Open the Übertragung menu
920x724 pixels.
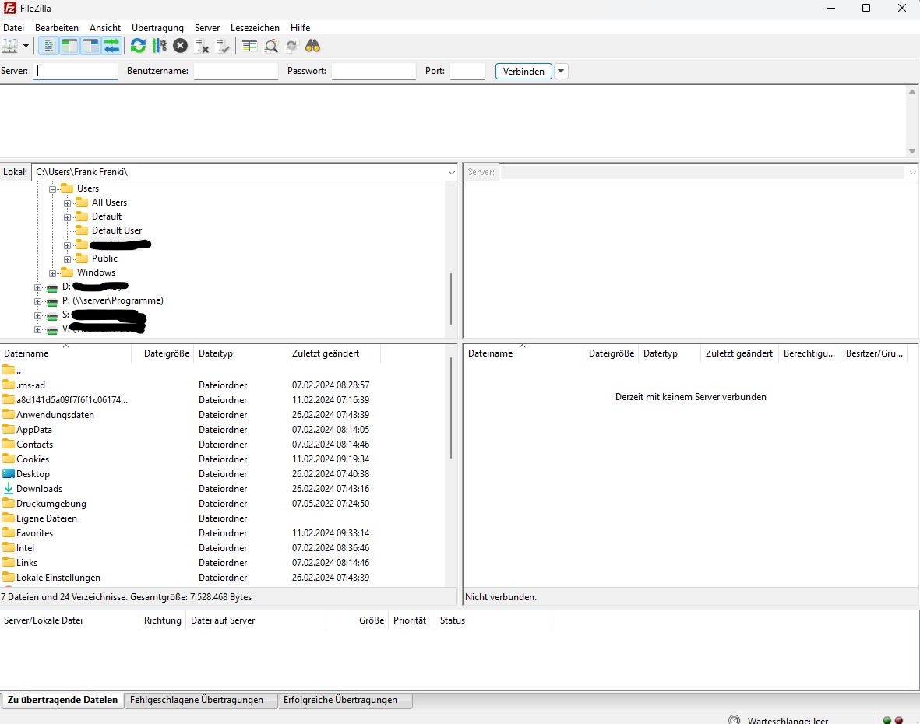pyautogui.click(x=157, y=27)
